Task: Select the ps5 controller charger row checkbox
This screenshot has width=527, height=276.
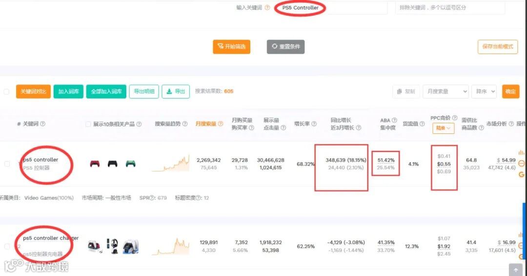Action: (7, 246)
